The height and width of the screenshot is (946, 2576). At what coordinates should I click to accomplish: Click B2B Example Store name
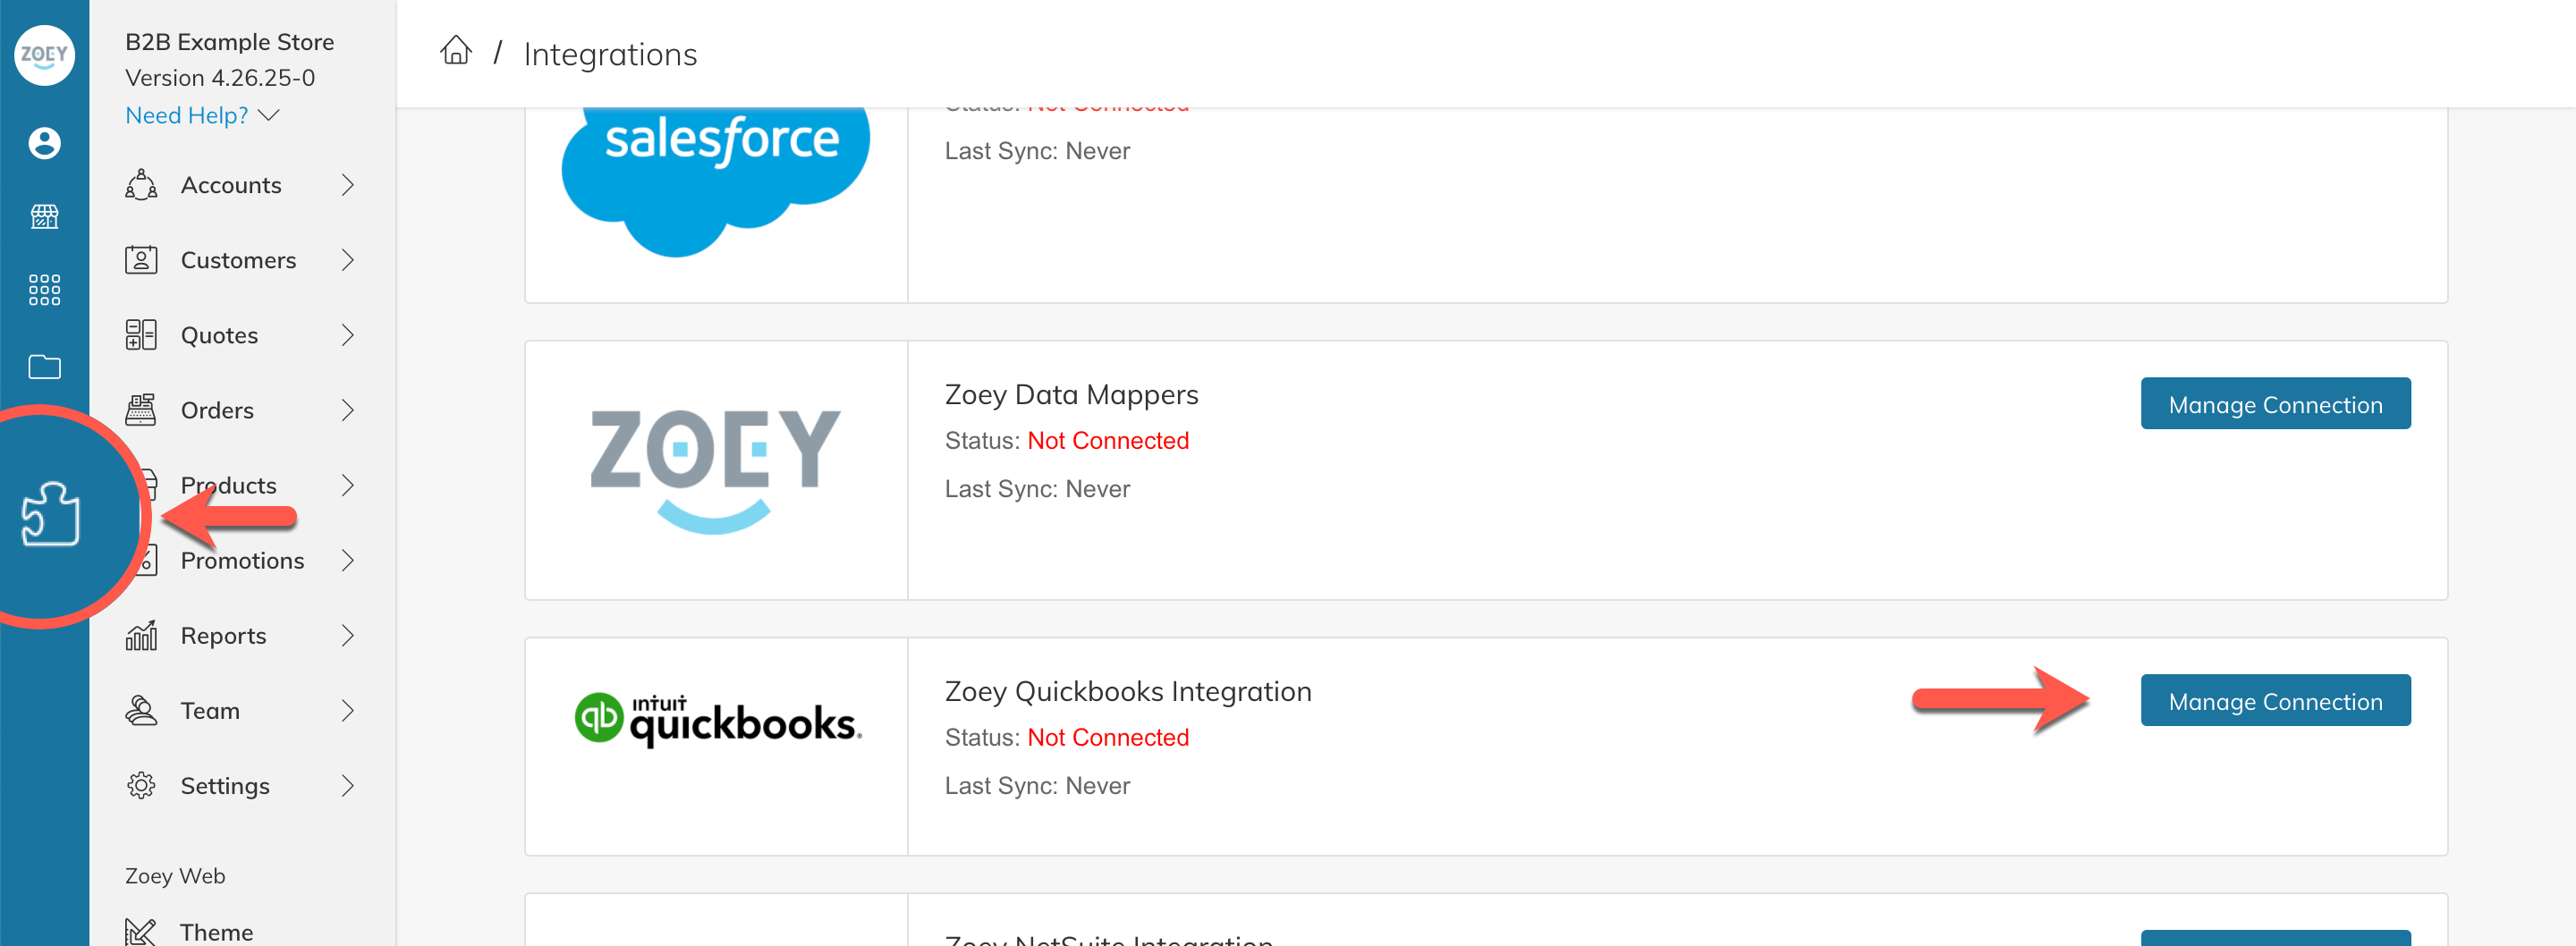coord(229,42)
